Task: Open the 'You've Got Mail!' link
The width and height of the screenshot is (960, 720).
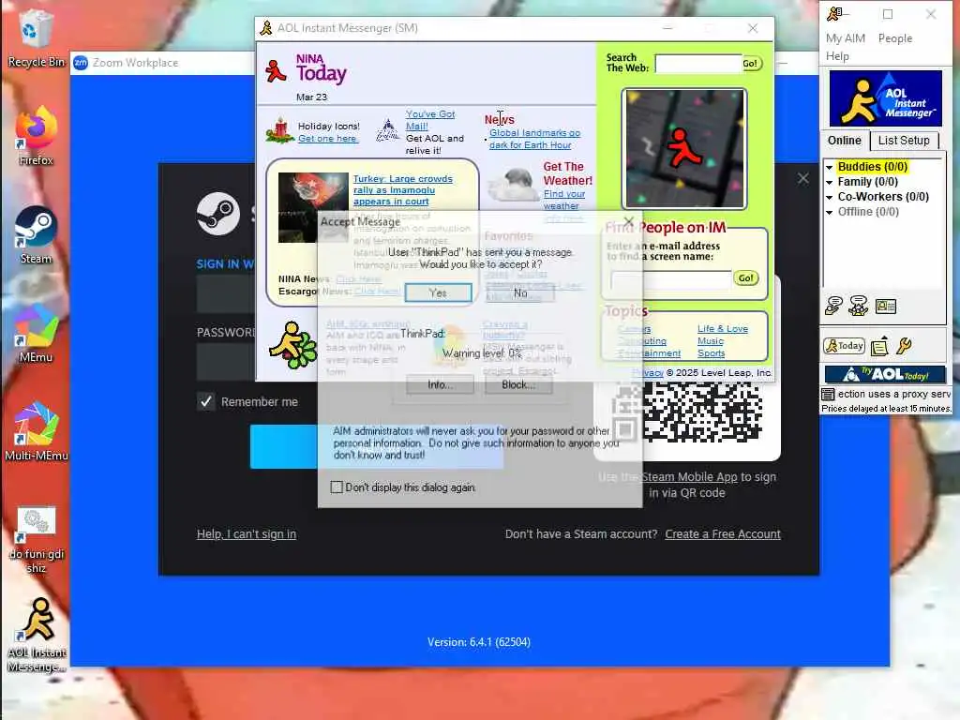Action: pos(429,120)
